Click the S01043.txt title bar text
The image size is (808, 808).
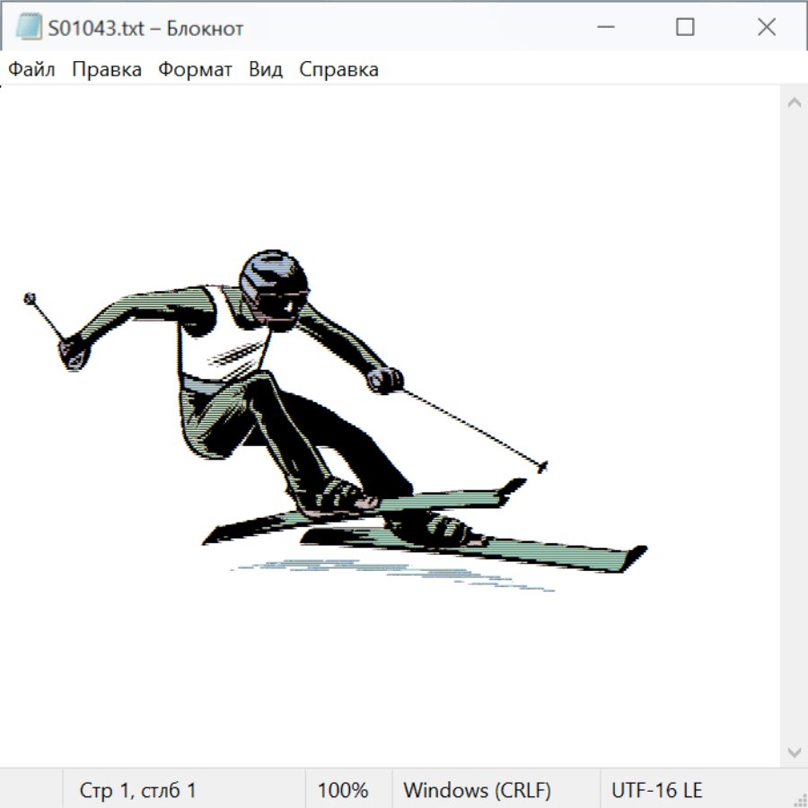click(145, 28)
